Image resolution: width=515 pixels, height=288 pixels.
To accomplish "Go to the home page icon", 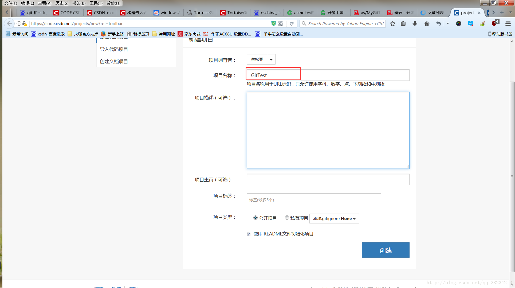I will [427, 23].
